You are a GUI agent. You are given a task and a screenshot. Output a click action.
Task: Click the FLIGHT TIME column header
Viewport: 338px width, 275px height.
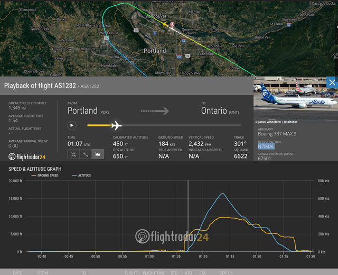click(153, 272)
